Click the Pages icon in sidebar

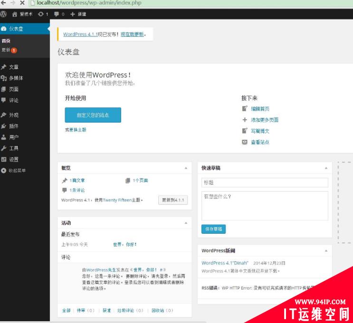point(4,89)
